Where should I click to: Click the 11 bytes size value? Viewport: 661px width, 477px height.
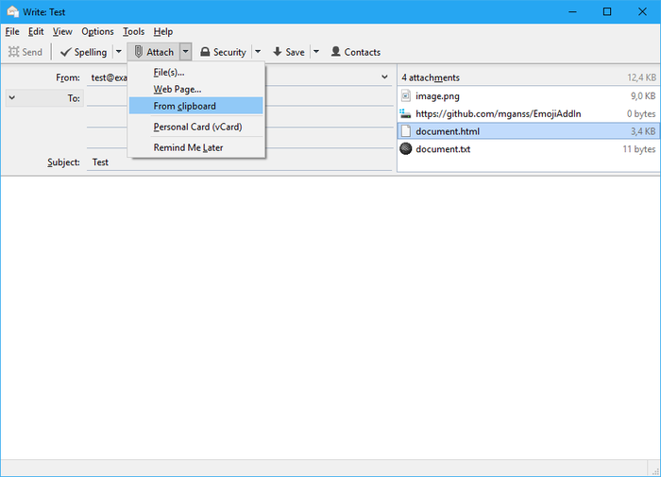tap(639, 149)
